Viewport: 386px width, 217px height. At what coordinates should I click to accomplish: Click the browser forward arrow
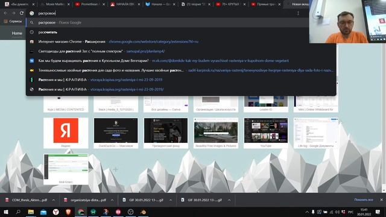point(13,13)
